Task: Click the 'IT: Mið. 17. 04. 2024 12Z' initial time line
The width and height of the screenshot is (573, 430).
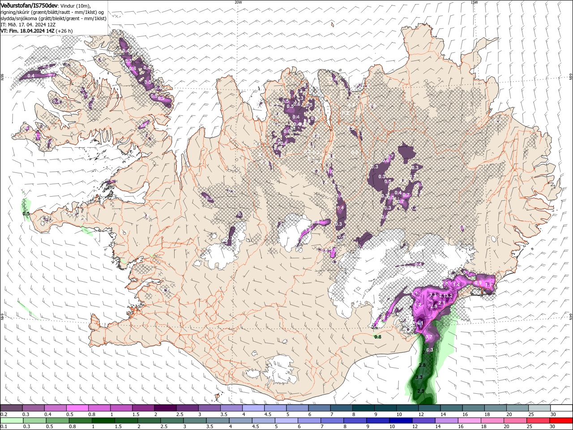Action: click(29, 25)
